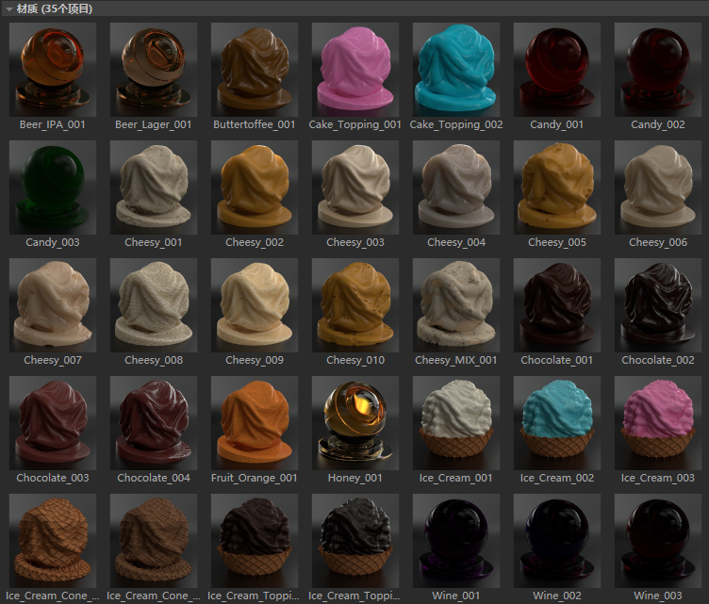Viewport: 709px width, 604px height.
Task: Select the Cheesy_007 material thumbnail
Action: click(53, 305)
